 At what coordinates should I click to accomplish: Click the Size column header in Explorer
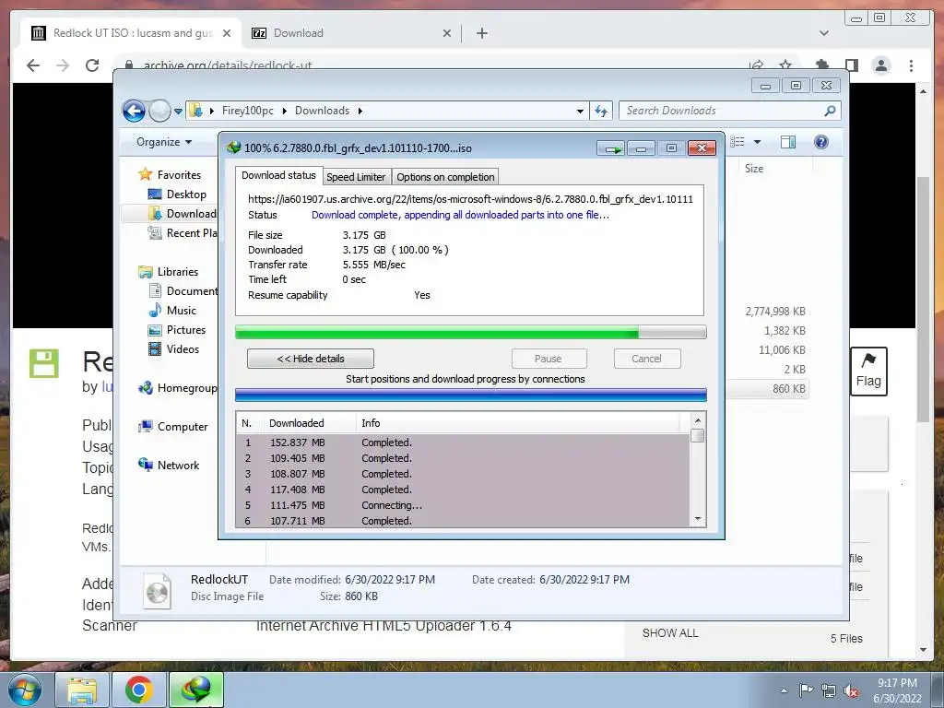click(754, 169)
